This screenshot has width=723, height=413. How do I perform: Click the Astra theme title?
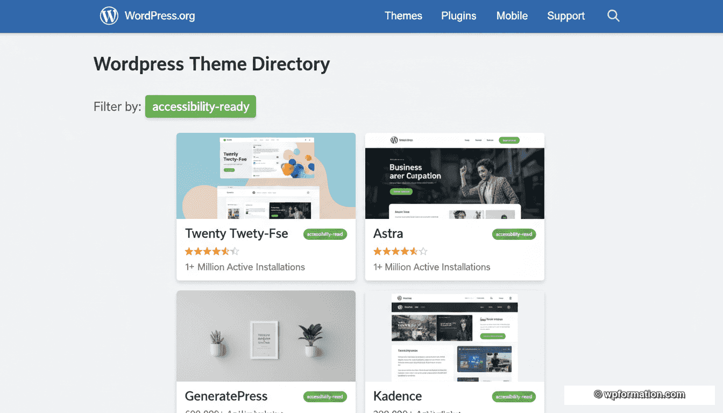pyautogui.click(x=388, y=233)
